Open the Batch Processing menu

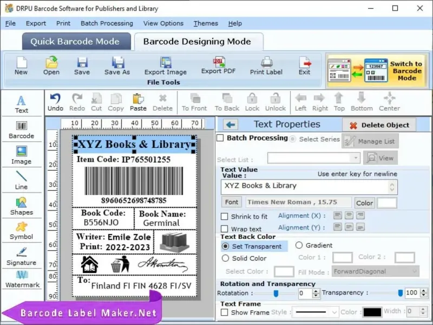pyautogui.click(x=107, y=23)
